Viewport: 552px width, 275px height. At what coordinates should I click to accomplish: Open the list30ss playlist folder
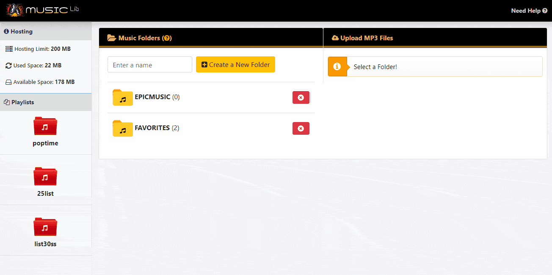45,227
